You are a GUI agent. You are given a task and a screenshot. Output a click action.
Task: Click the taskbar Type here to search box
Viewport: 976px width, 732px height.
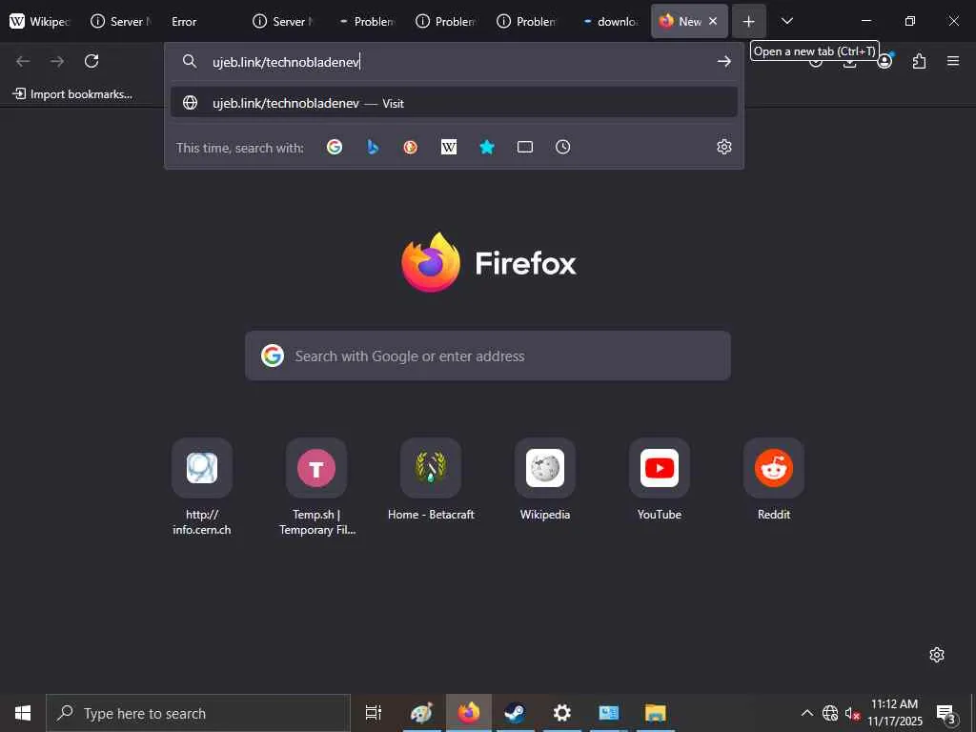pyautogui.click(x=198, y=713)
